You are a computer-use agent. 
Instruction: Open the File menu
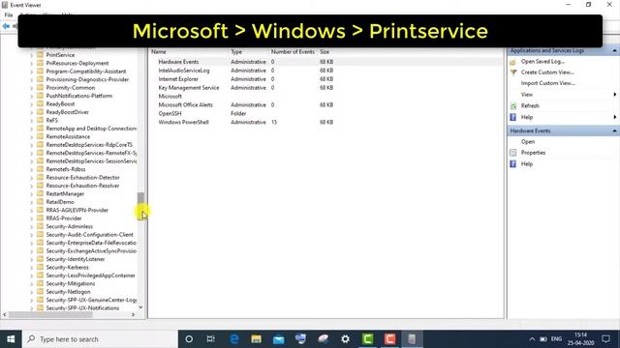click(x=9, y=15)
